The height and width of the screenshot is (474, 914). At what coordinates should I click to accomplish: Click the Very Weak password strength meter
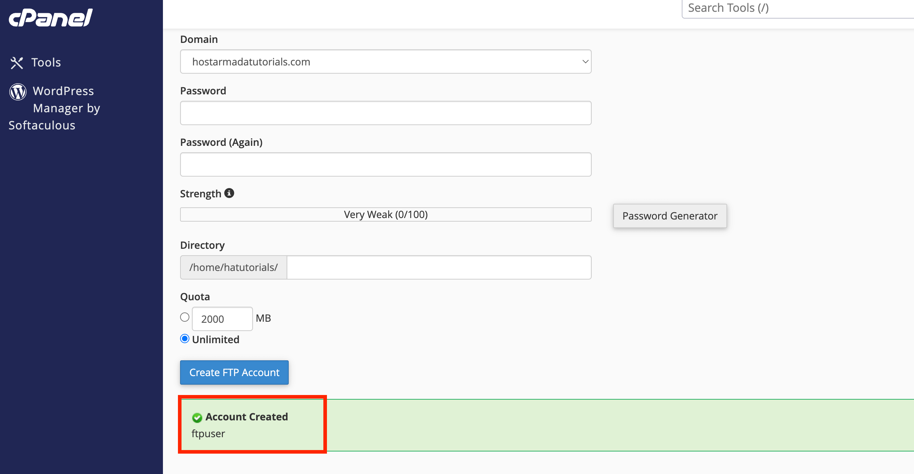click(x=385, y=214)
